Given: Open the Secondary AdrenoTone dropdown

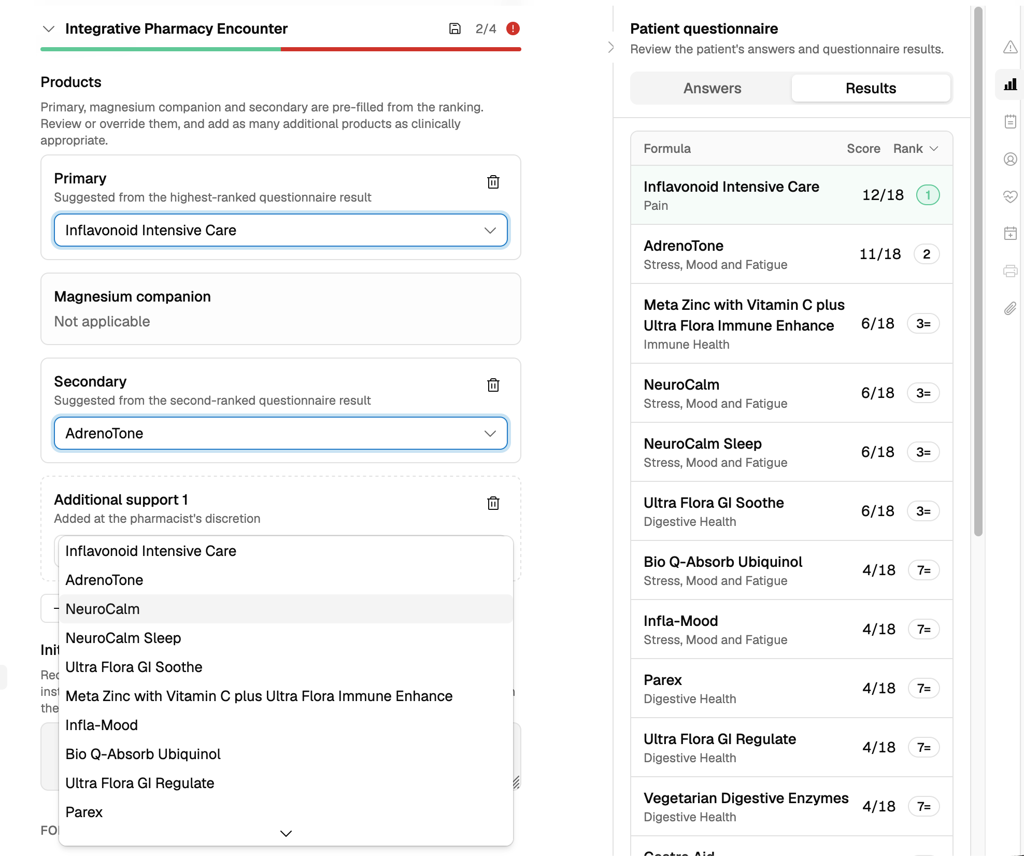Looking at the screenshot, I should (280, 433).
